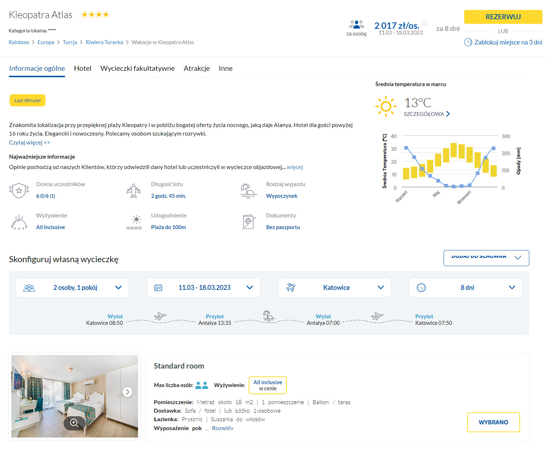The width and height of the screenshot is (546, 450).
Task: Click the '2 017 zł/os.' price text
Action: (x=397, y=26)
